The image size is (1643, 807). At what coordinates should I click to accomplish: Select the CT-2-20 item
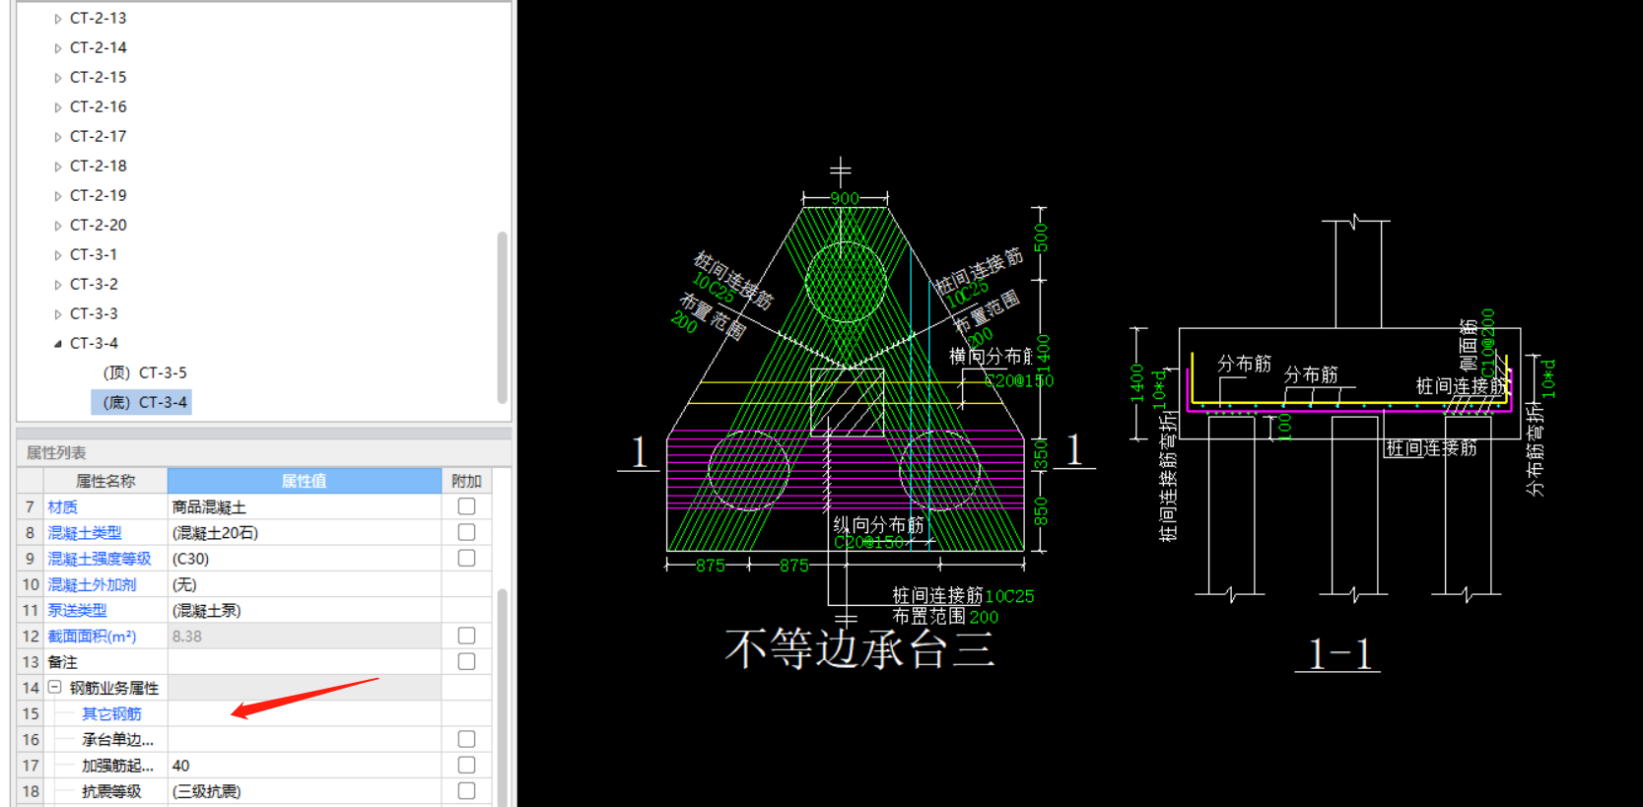click(98, 225)
